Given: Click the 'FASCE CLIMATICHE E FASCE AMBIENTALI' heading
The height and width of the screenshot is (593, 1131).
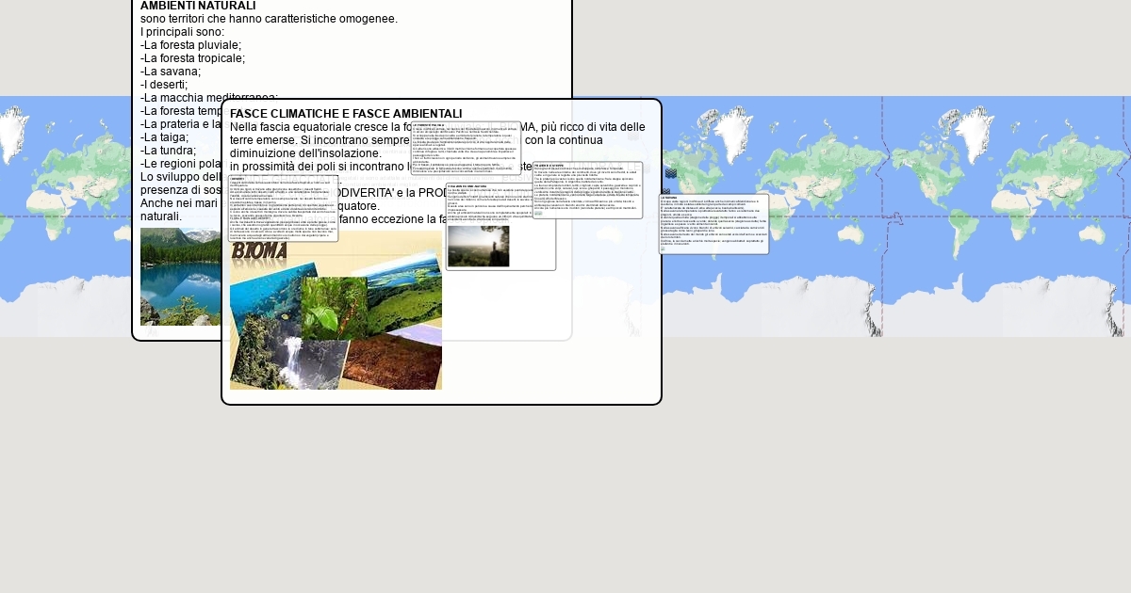Looking at the screenshot, I should coord(346,114).
